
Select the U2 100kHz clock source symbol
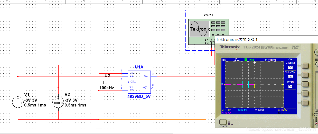106,82
